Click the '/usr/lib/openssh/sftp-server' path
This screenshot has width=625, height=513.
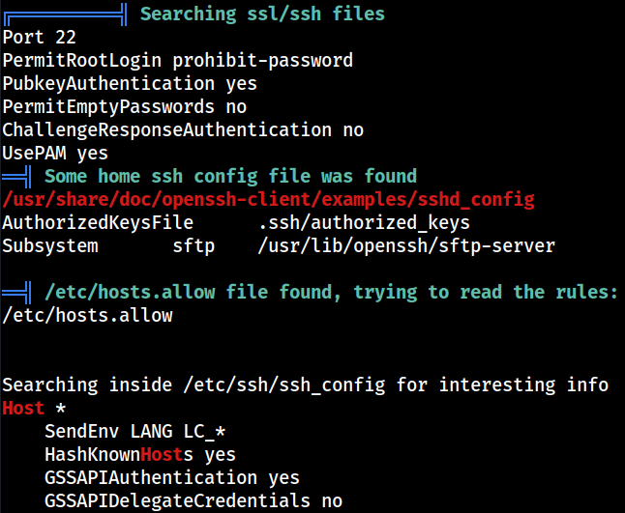click(406, 246)
